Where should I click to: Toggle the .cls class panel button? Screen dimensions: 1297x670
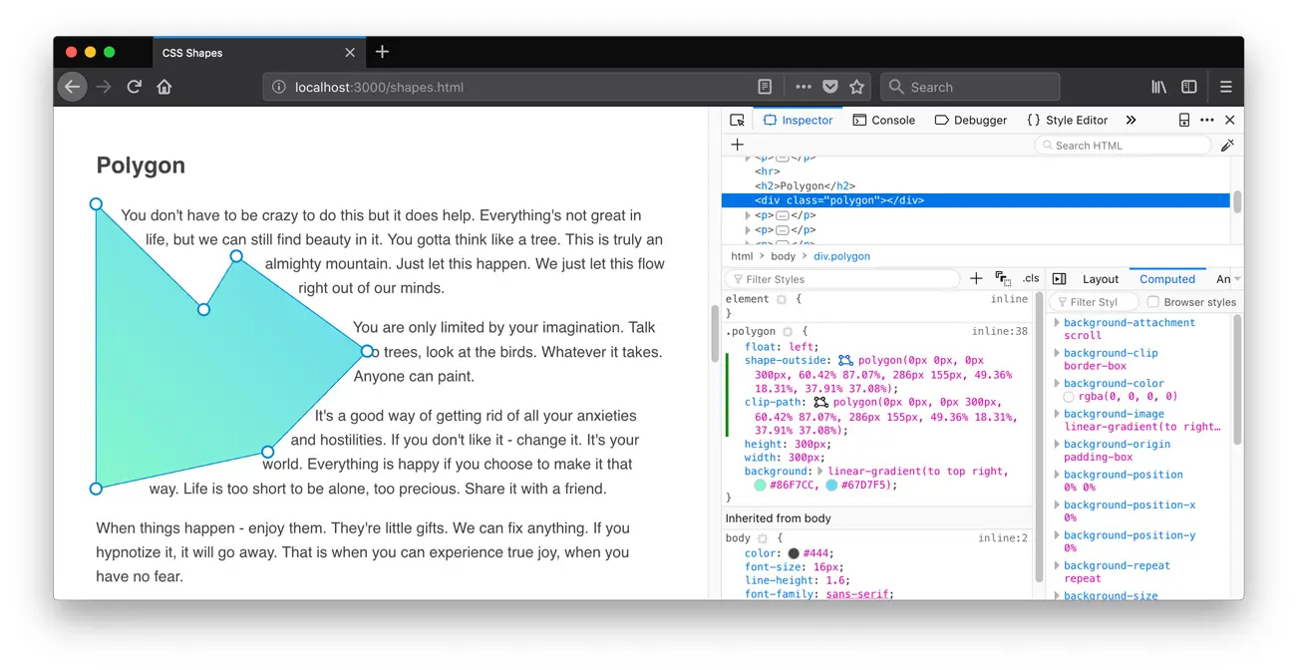pyautogui.click(x=1031, y=279)
